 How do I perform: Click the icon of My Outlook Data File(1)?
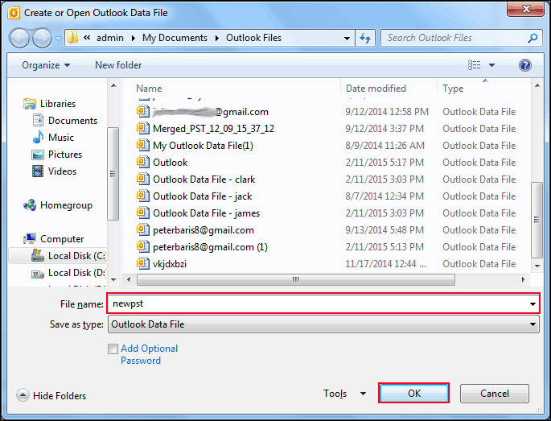(x=143, y=145)
